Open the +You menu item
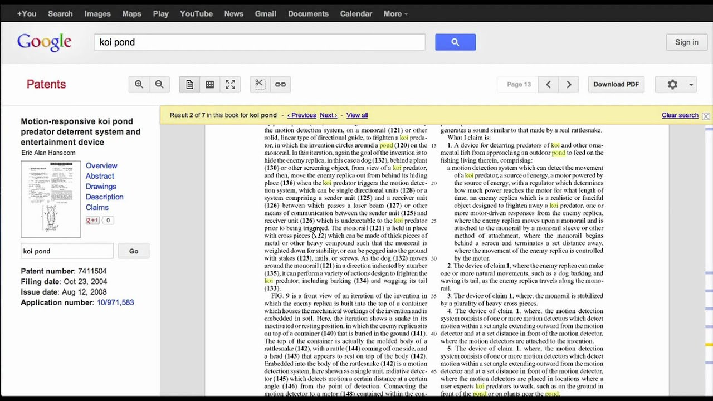 click(27, 13)
